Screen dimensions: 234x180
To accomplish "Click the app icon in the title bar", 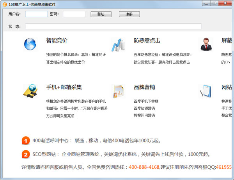I will coord(5,4).
